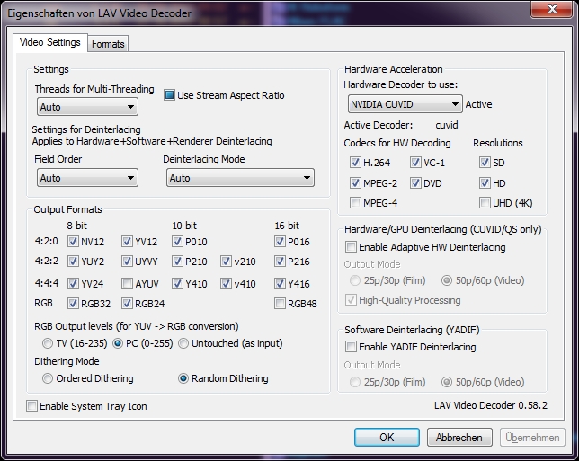Image resolution: width=579 pixels, height=461 pixels.
Task: Enable UHD (4K) resolution
Action: [485, 202]
